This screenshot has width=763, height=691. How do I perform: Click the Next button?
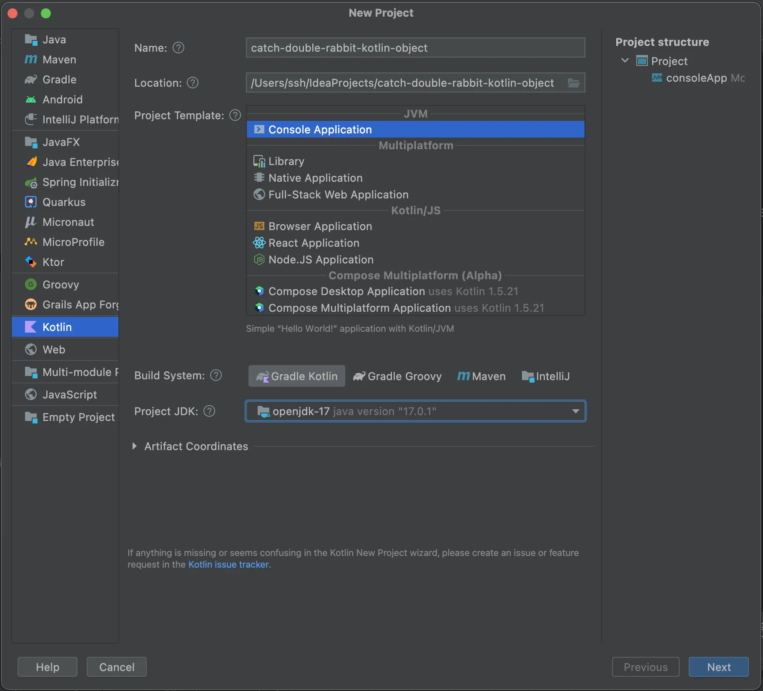(718, 667)
